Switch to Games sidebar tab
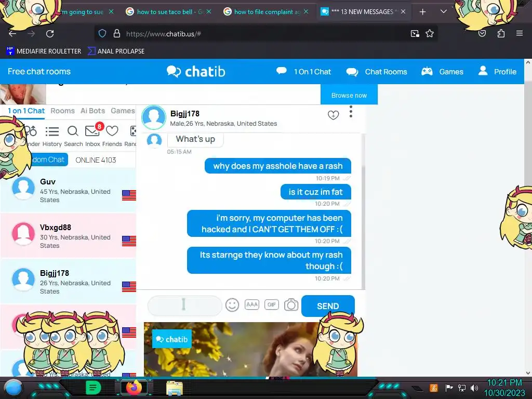Viewport: 532px width, 399px height. click(123, 111)
